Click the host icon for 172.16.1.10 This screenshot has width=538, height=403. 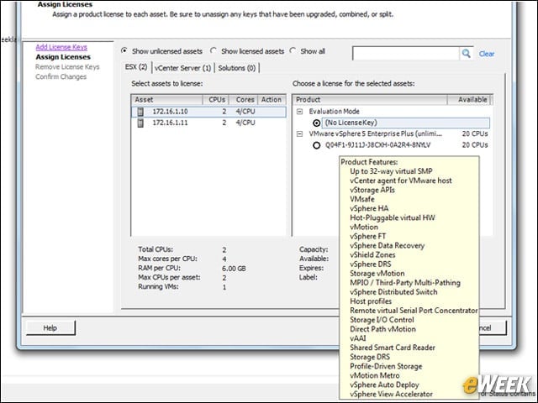[x=140, y=112]
